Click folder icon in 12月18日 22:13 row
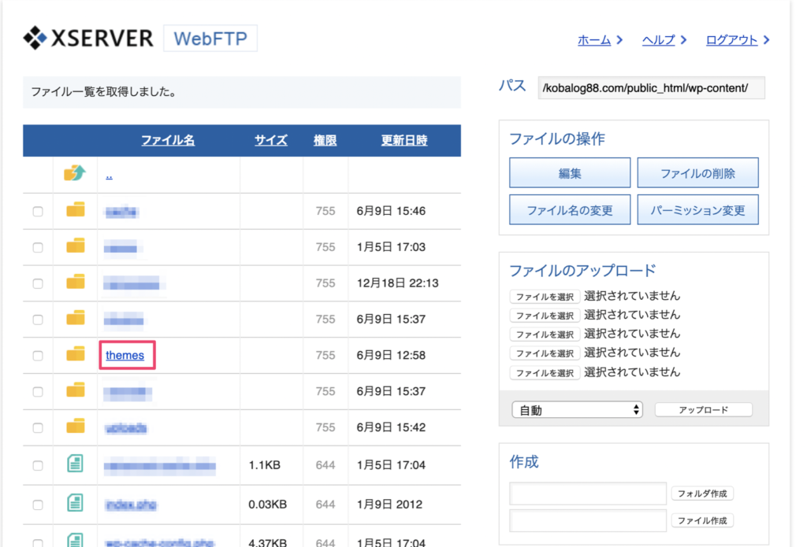 (75, 282)
